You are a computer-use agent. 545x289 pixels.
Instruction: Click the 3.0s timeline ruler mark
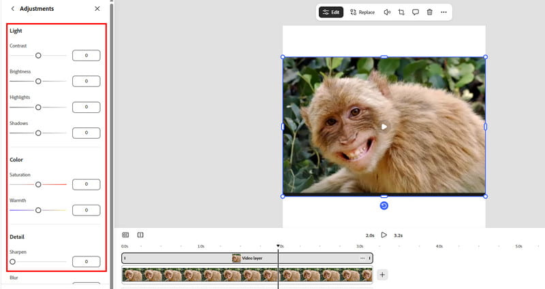point(360,246)
